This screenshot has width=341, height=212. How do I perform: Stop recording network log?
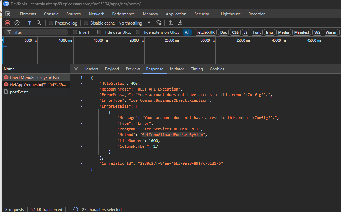pos(7,23)
